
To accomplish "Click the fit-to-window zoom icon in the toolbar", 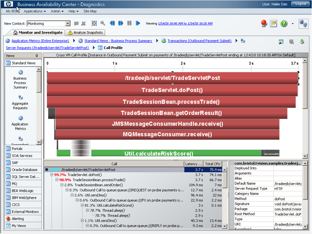I will [94, 23].
